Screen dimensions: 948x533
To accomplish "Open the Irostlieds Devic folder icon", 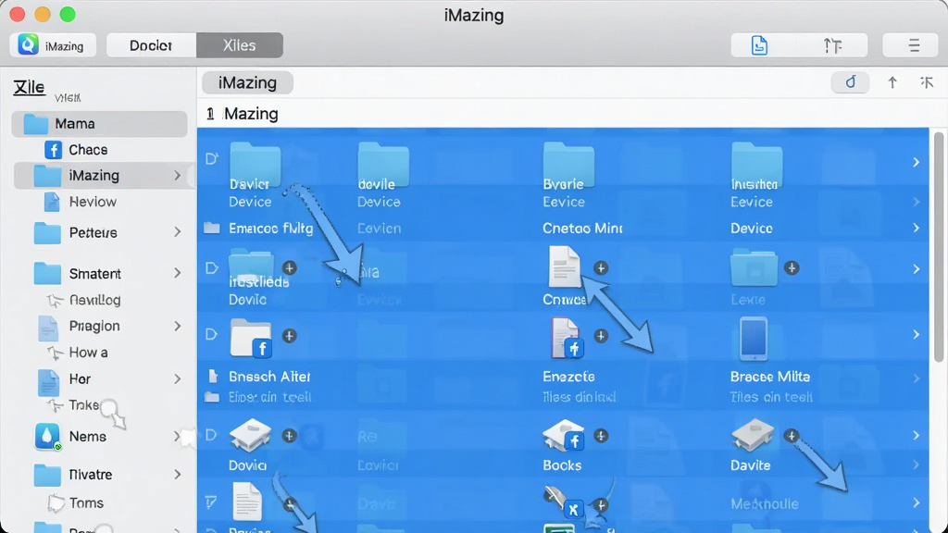I will click(x=252, y=267).
